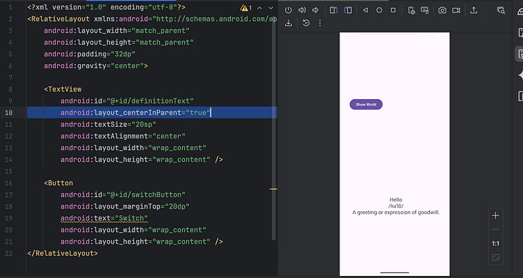Click zoom to fit screen icon

pos(495,258)
